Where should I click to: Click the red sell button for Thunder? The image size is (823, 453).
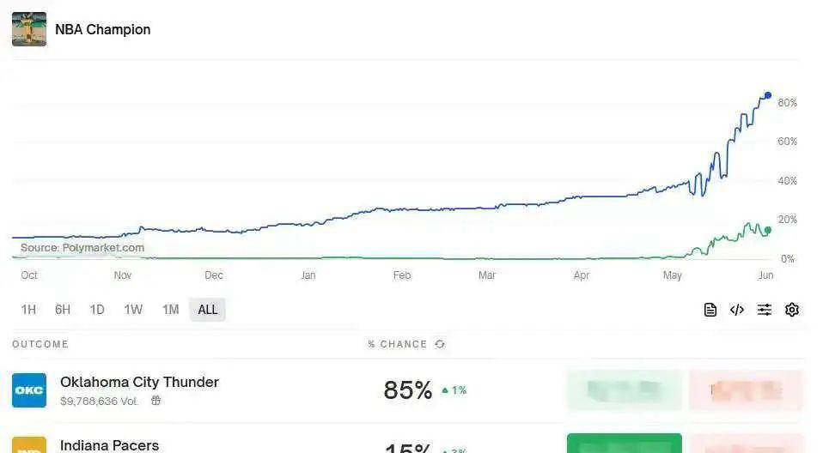coord(746,390)
